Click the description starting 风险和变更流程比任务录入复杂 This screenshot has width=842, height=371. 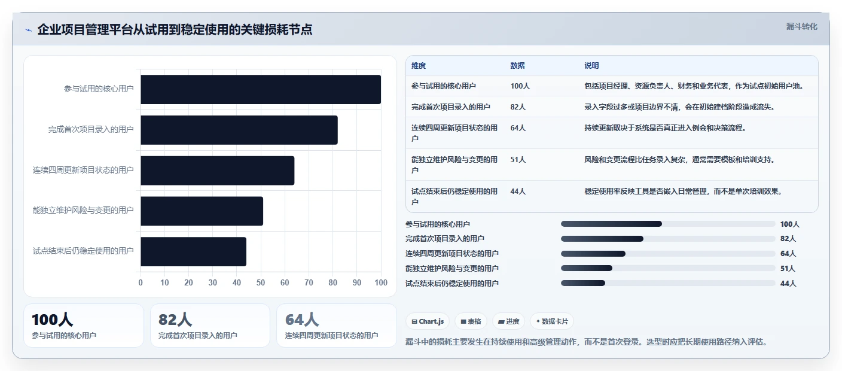coord(679,160)
